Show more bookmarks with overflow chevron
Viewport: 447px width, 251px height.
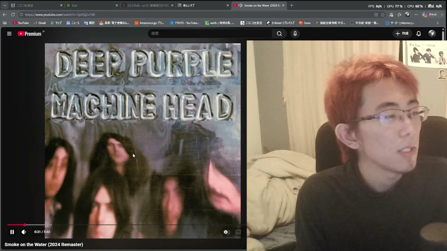pyautogui.click(x=438, y=23)
